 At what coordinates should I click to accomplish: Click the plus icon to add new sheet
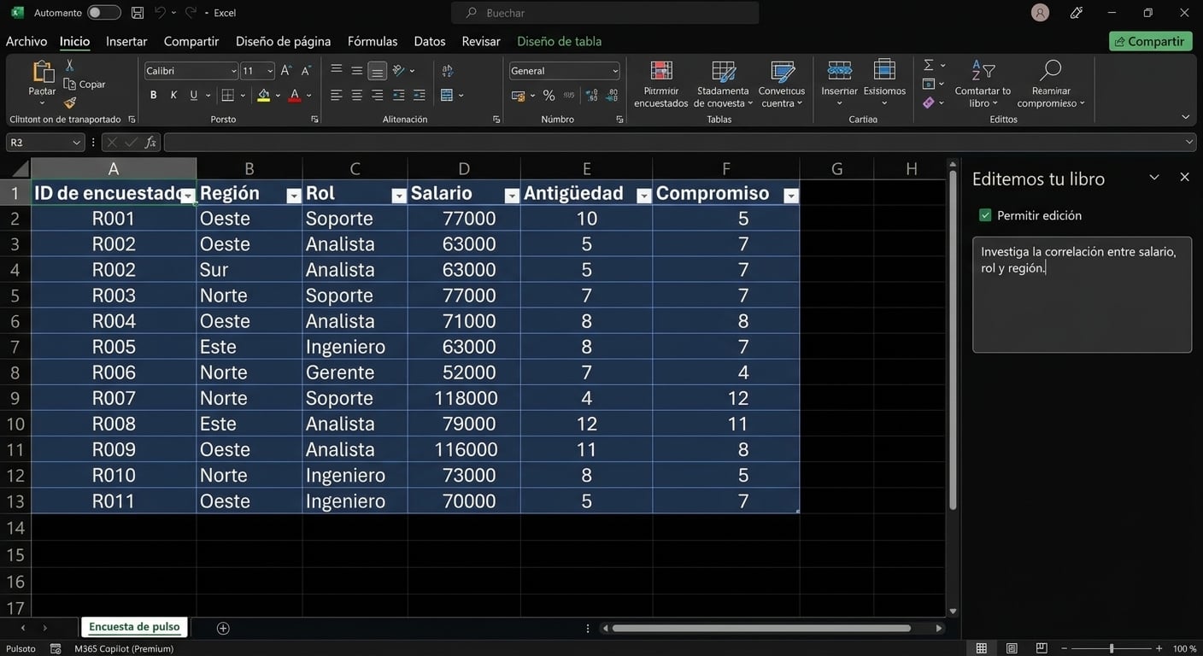[223, 628]
